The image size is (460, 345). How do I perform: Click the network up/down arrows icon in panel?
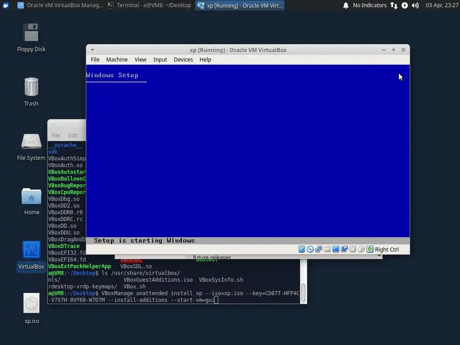pyautogui.click(x=394, y=5)
